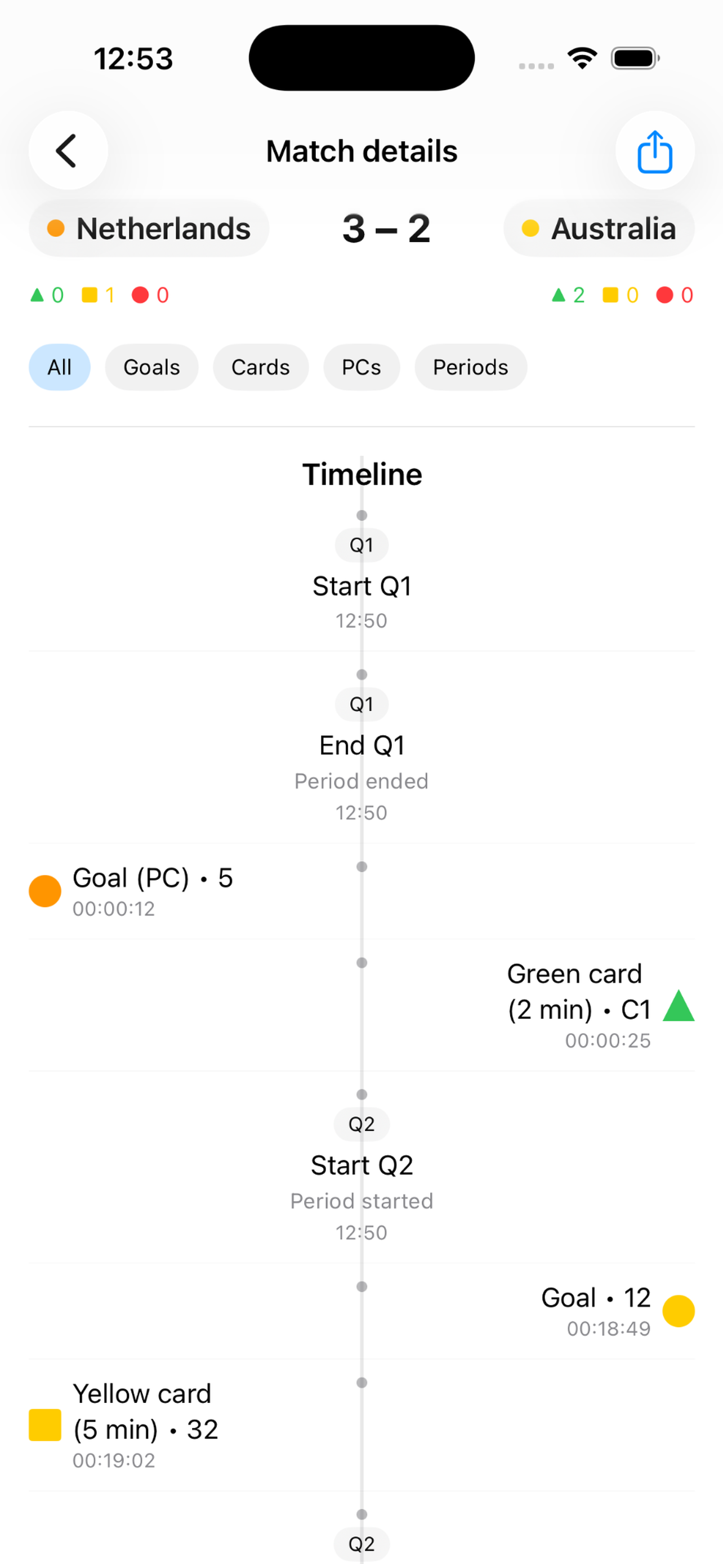
Task: Open the Netherlands team details
Action: click(149, 229)
